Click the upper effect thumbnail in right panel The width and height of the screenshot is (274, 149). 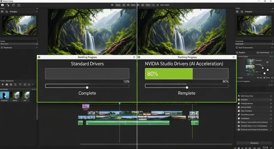pyautogui.click(x=250, y=62)
